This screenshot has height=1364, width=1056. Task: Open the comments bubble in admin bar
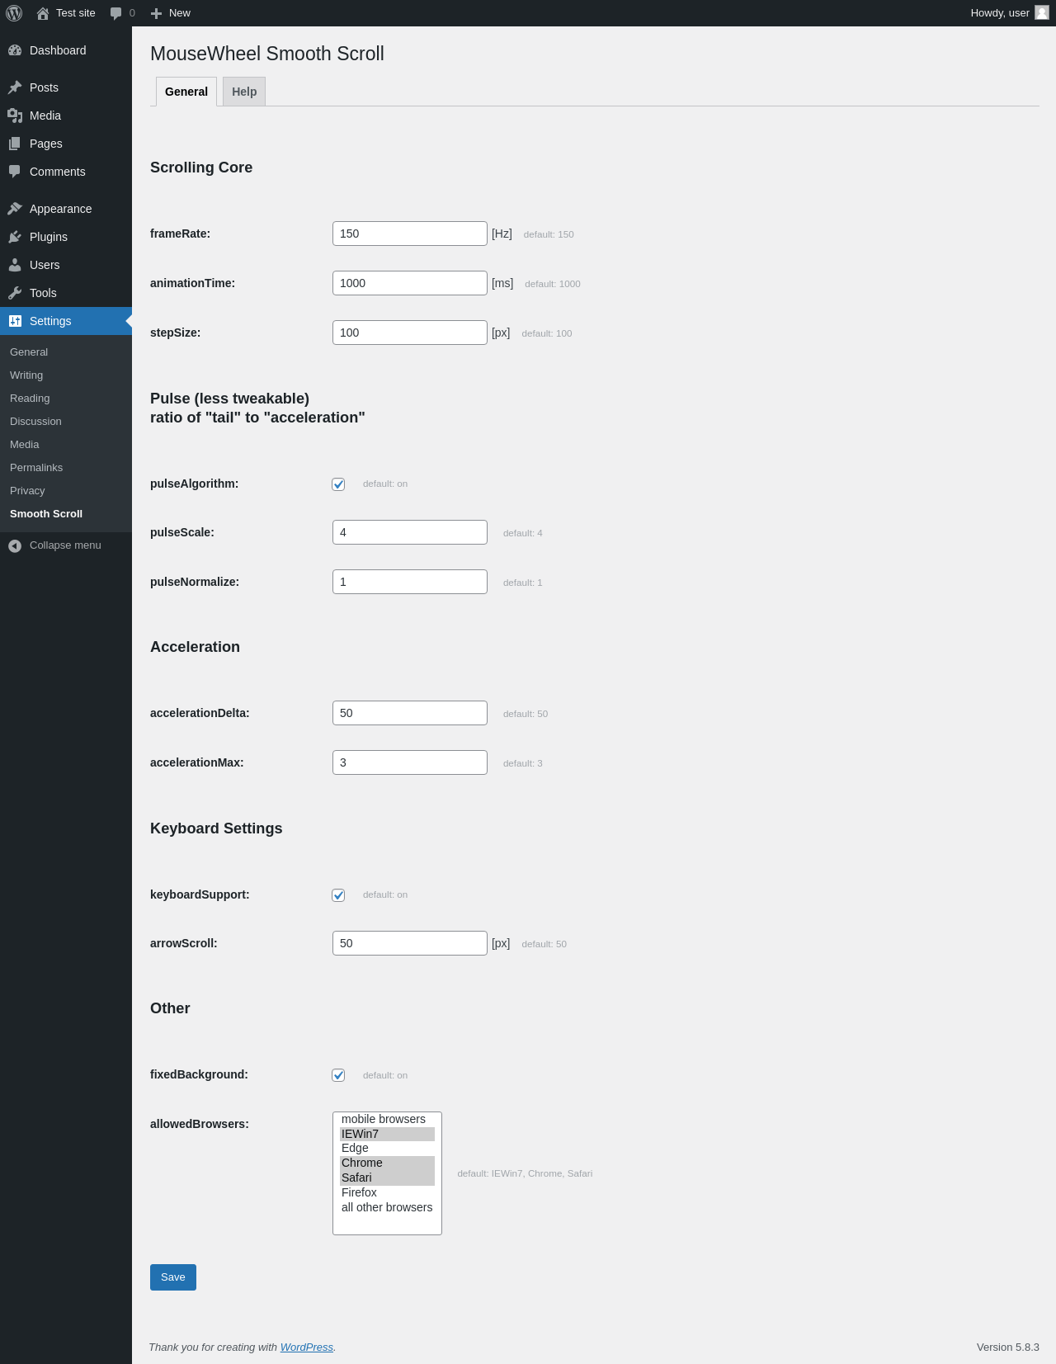tap(115, 13)
